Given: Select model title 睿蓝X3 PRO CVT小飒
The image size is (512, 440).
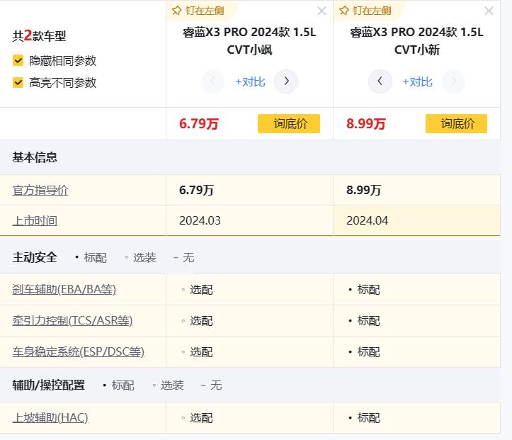Looking at the screenshot, I should tap(249, 41).
